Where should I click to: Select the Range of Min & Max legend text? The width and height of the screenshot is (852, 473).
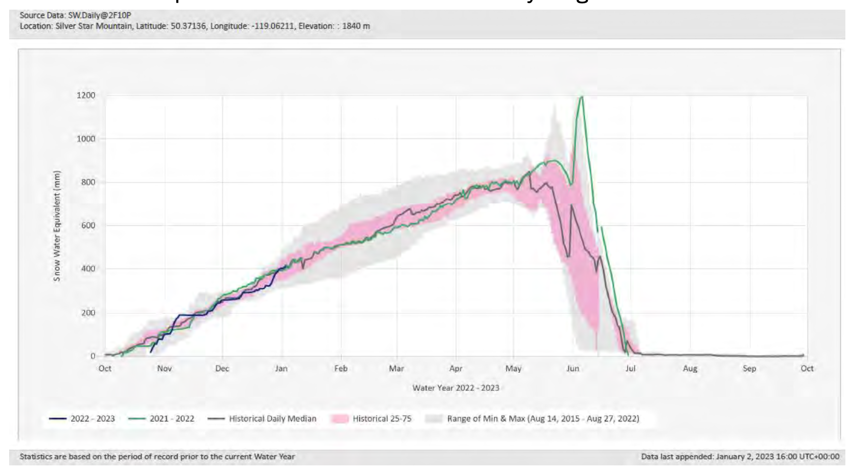(543, 419)
